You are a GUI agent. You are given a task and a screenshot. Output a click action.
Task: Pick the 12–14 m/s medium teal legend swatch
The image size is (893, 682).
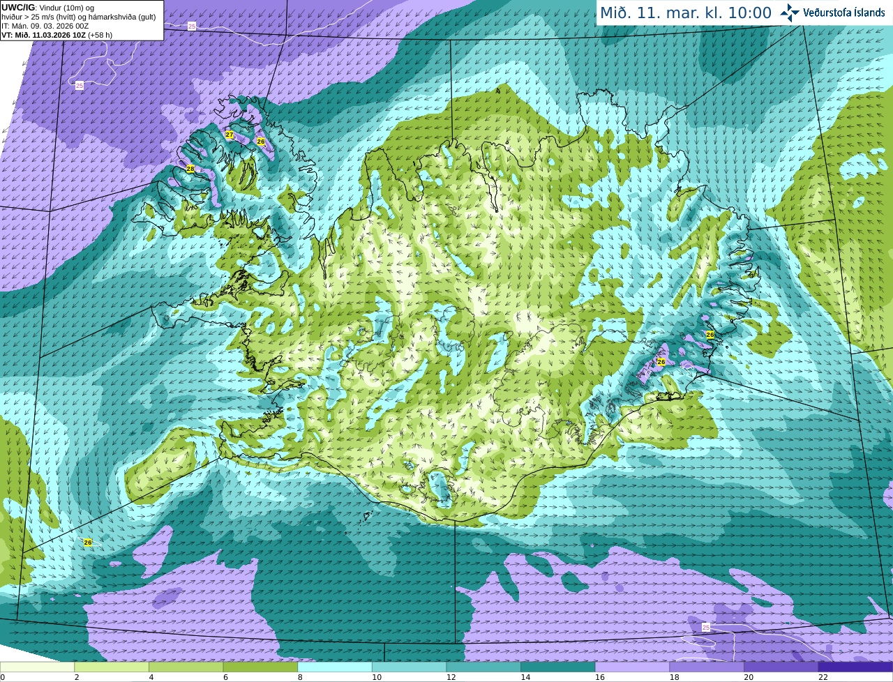pyautogui.click(x=483, y=667)
